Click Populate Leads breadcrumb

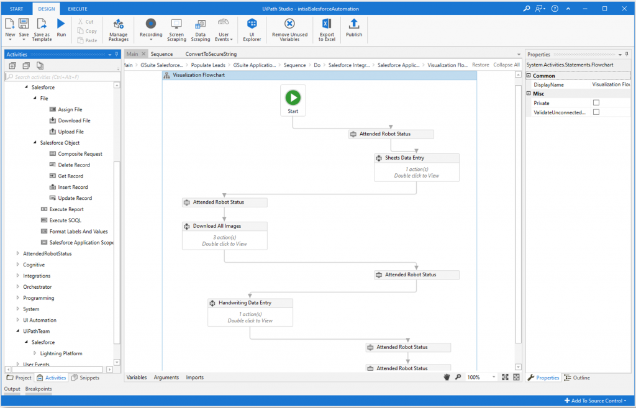click(208, 65)
